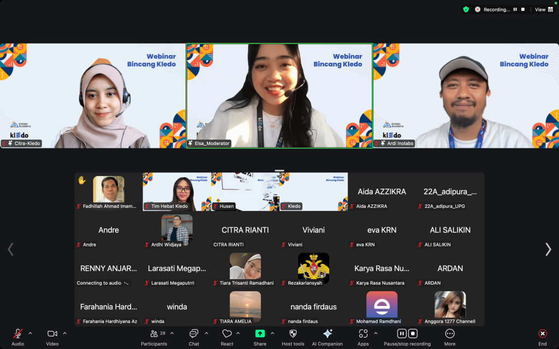The height and width of the screenshot is (349, 559).
Task: Select winda participant tile
Action: [177, 307]
